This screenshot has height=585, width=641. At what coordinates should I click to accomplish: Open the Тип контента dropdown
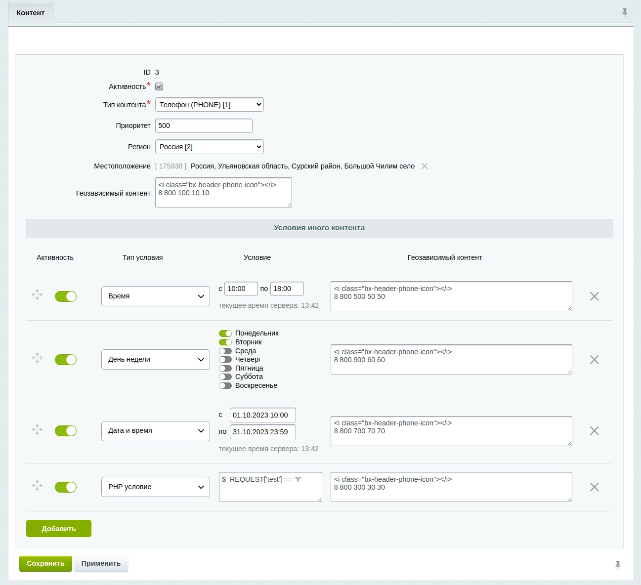pos(209,105)
